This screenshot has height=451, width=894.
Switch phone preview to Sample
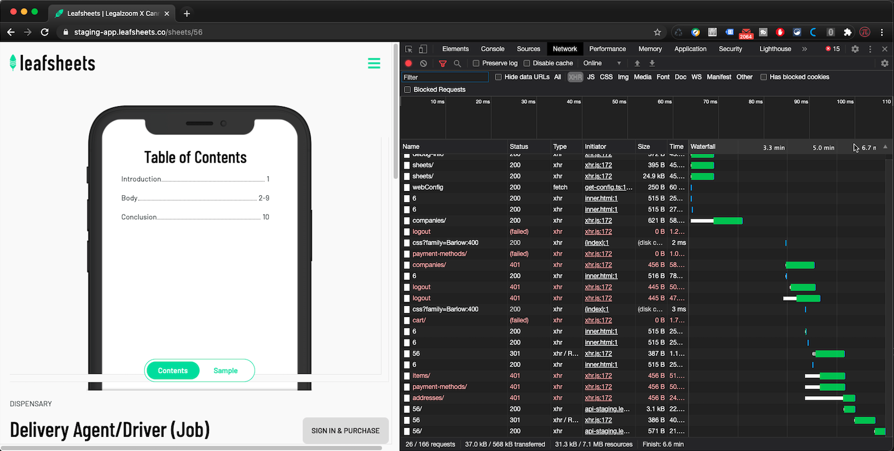click(226, 371)
